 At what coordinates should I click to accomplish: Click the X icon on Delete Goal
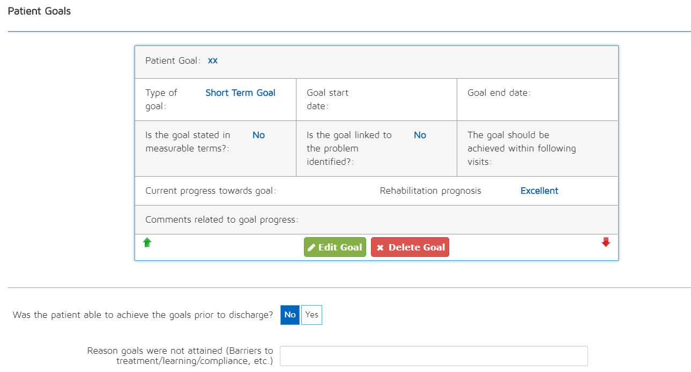point(380,247)
